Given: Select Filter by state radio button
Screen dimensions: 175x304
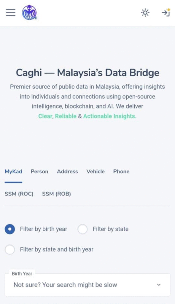Looking at the screenshot, I should click(x=82, y=229).
